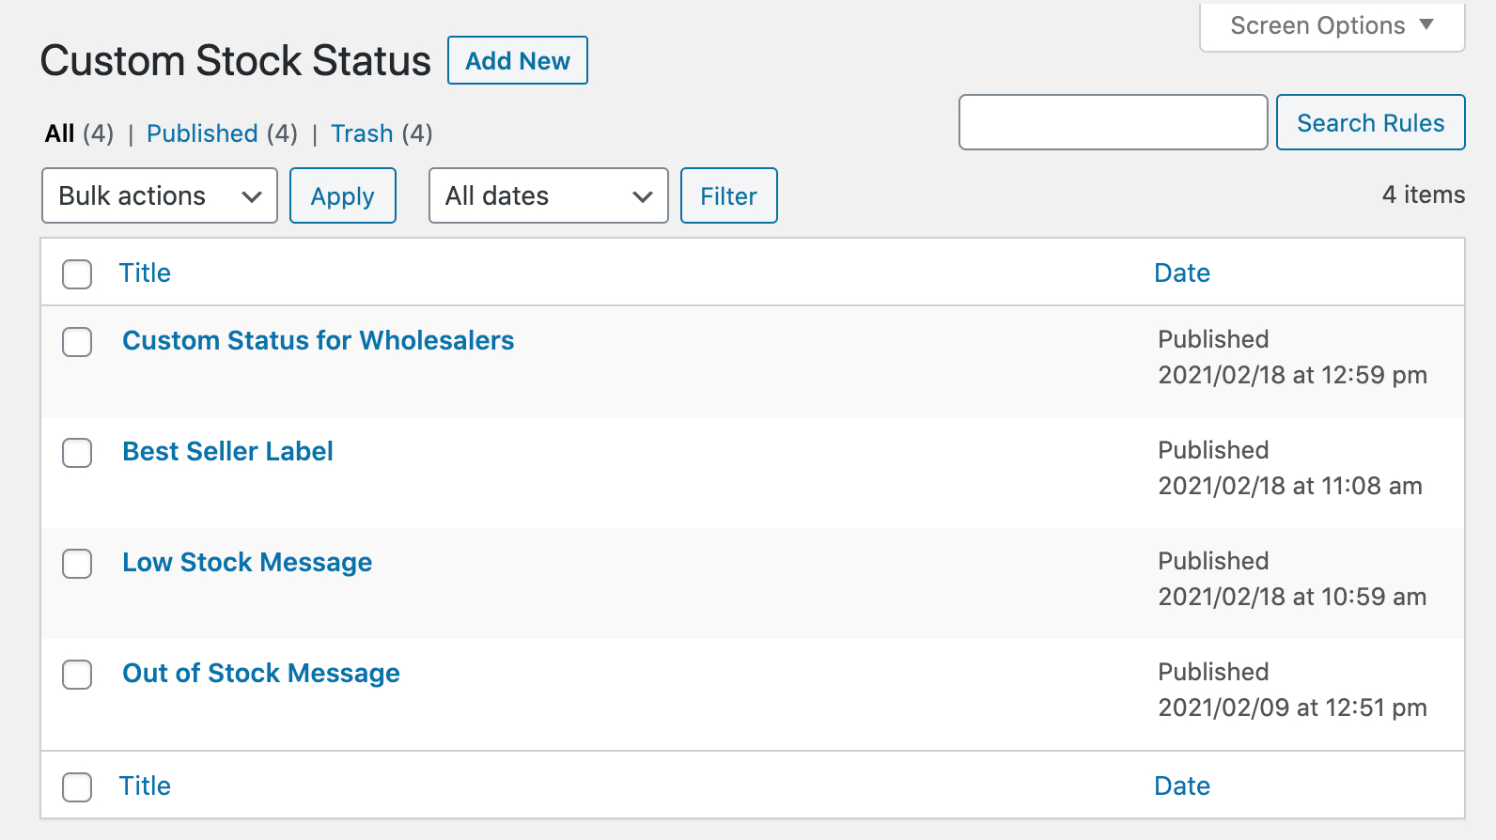Click the Add New button
The image size is (1496, 840).
[517, 61]
